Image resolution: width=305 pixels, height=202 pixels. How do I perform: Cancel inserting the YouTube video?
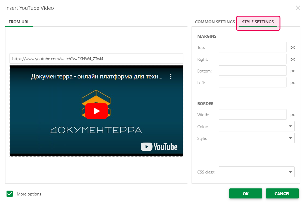point(282,194)
